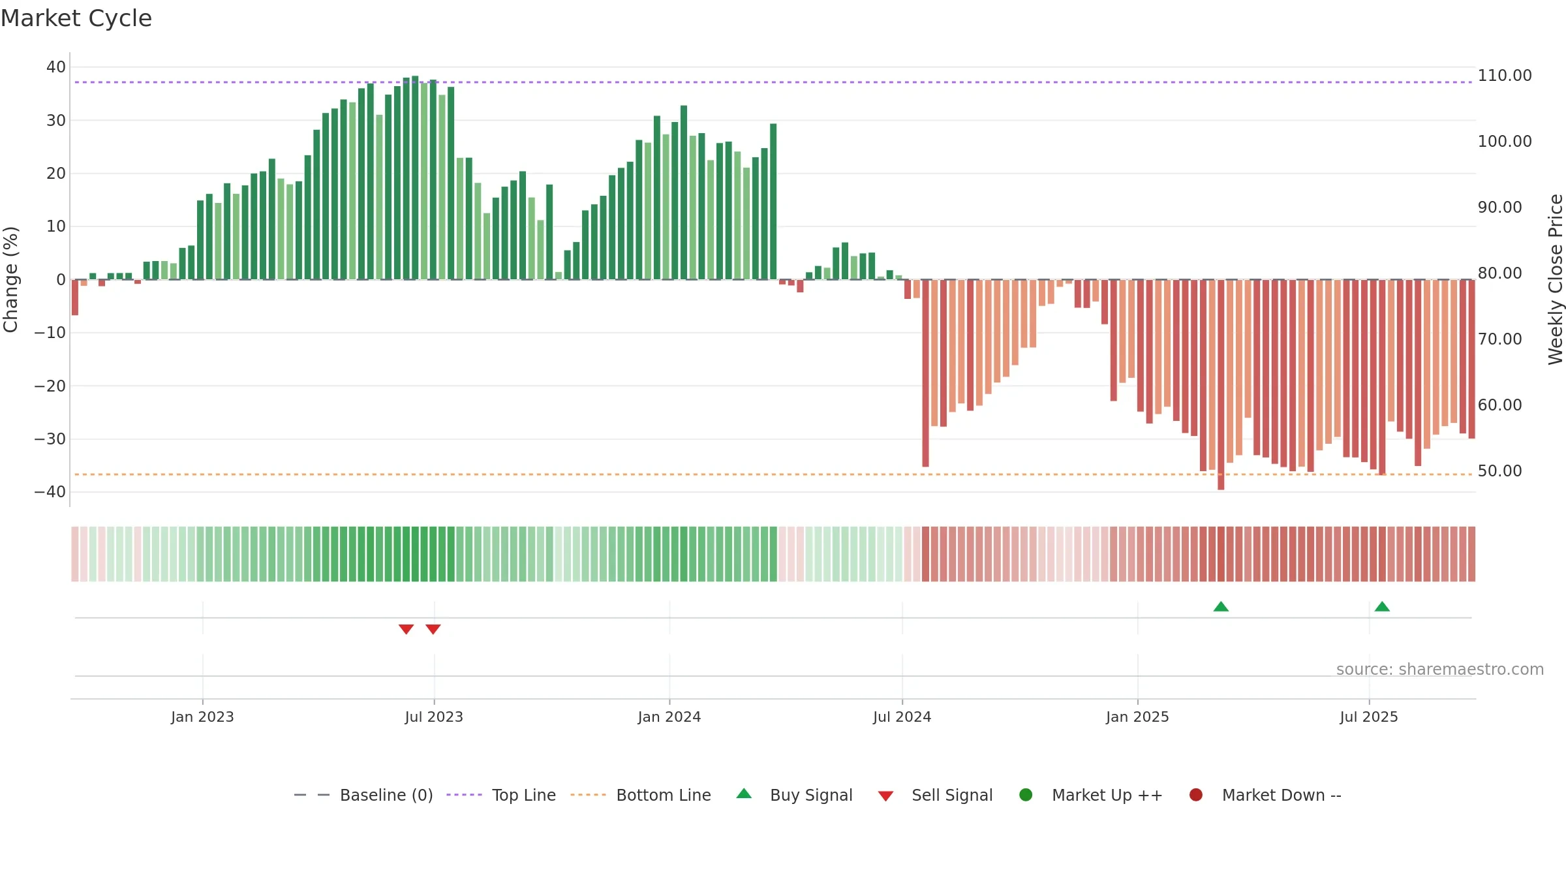Click the Sell Signal legend text
This screenshot has height=881, width=1566.
tap(952, 795)
